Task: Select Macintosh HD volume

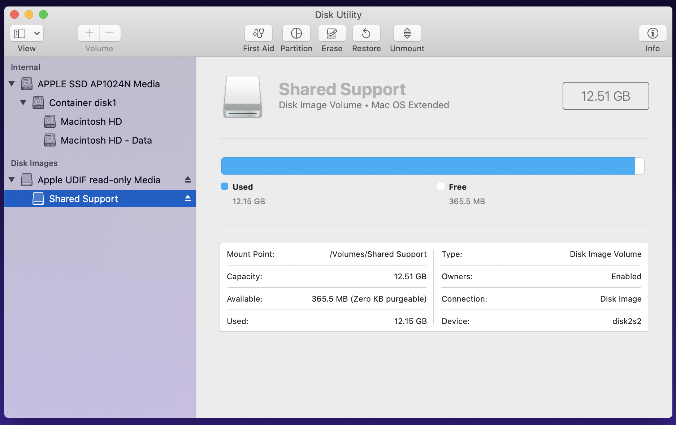Action: point(91,122)
